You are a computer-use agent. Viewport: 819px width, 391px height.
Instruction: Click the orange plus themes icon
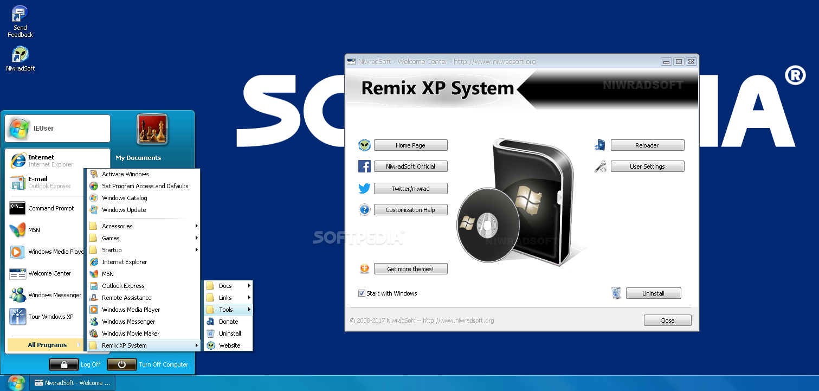(x=364, y=268)
